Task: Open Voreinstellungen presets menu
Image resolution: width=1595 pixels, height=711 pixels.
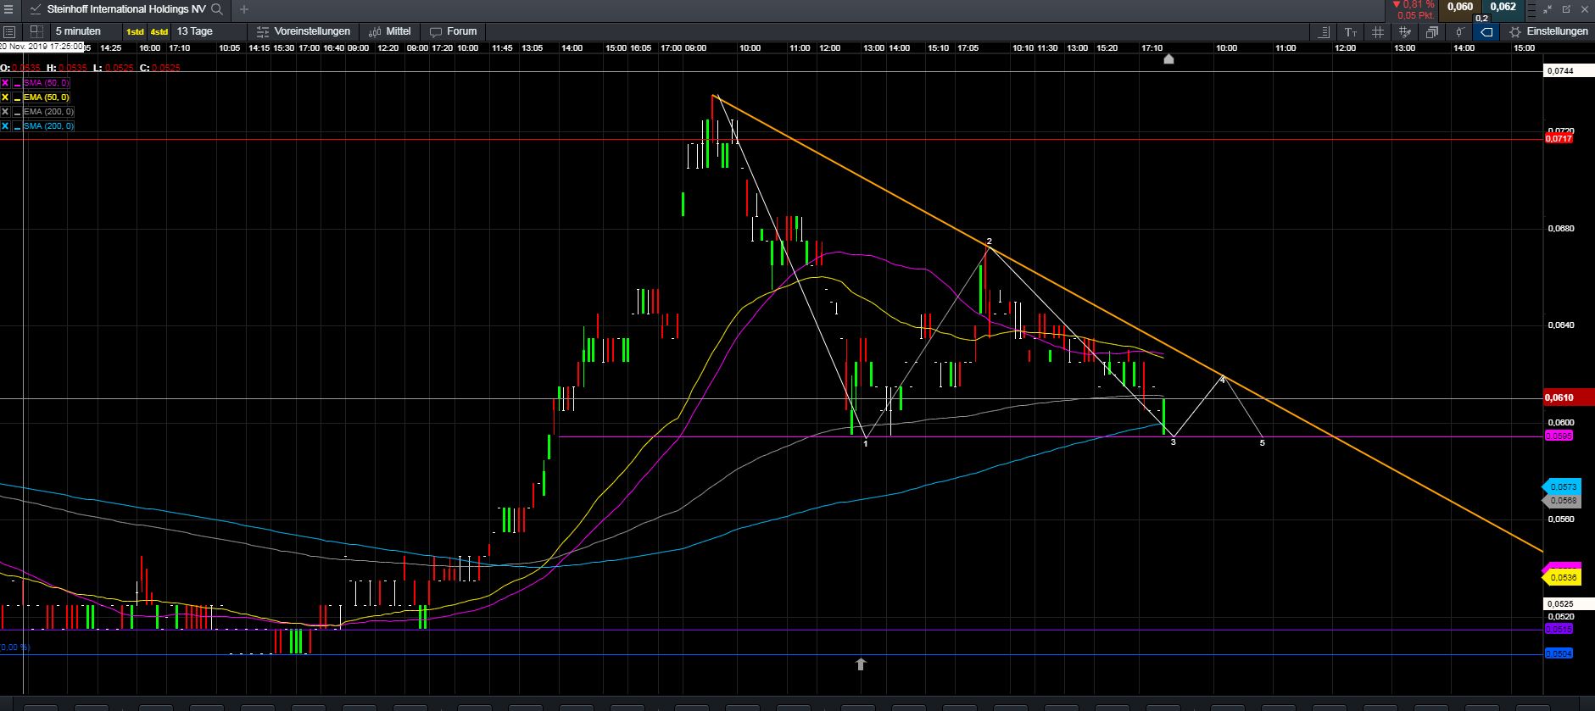Action: [x=302, y=31]
